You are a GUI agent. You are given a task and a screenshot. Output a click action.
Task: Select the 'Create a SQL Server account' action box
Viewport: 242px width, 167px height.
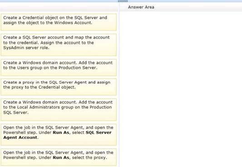[x=59, y=45]
